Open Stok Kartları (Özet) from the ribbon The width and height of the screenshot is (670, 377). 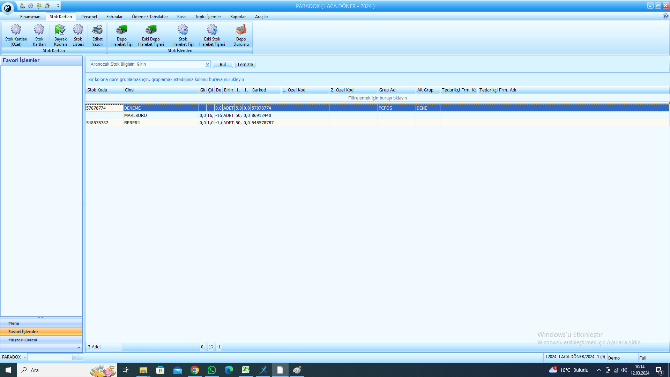[16, 35]
